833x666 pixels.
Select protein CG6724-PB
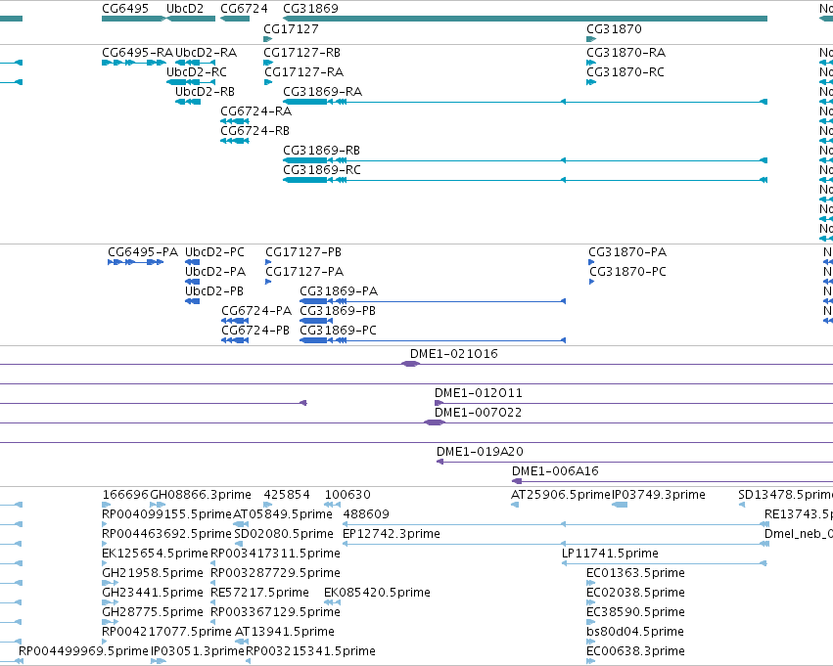(255, 331)
